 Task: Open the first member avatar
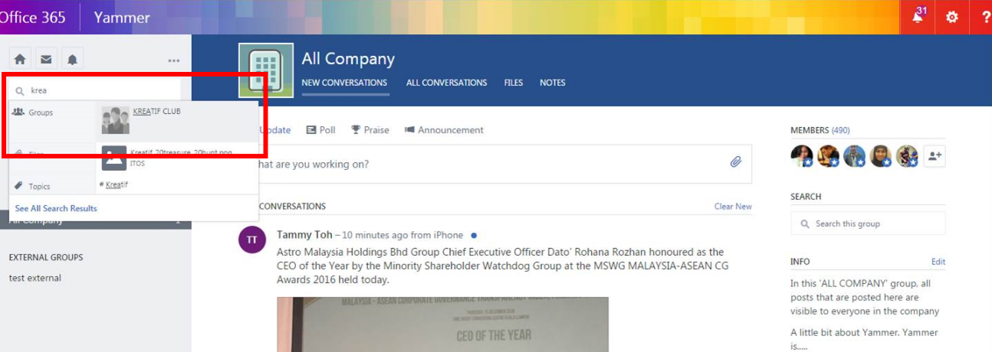802,156
